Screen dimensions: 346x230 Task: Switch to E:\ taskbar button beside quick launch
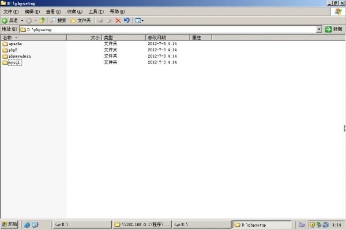coord(82,224)
